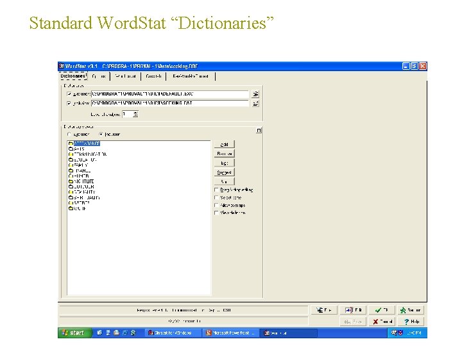Click the Internet Explorer quick launch icon

pos(125,333)
